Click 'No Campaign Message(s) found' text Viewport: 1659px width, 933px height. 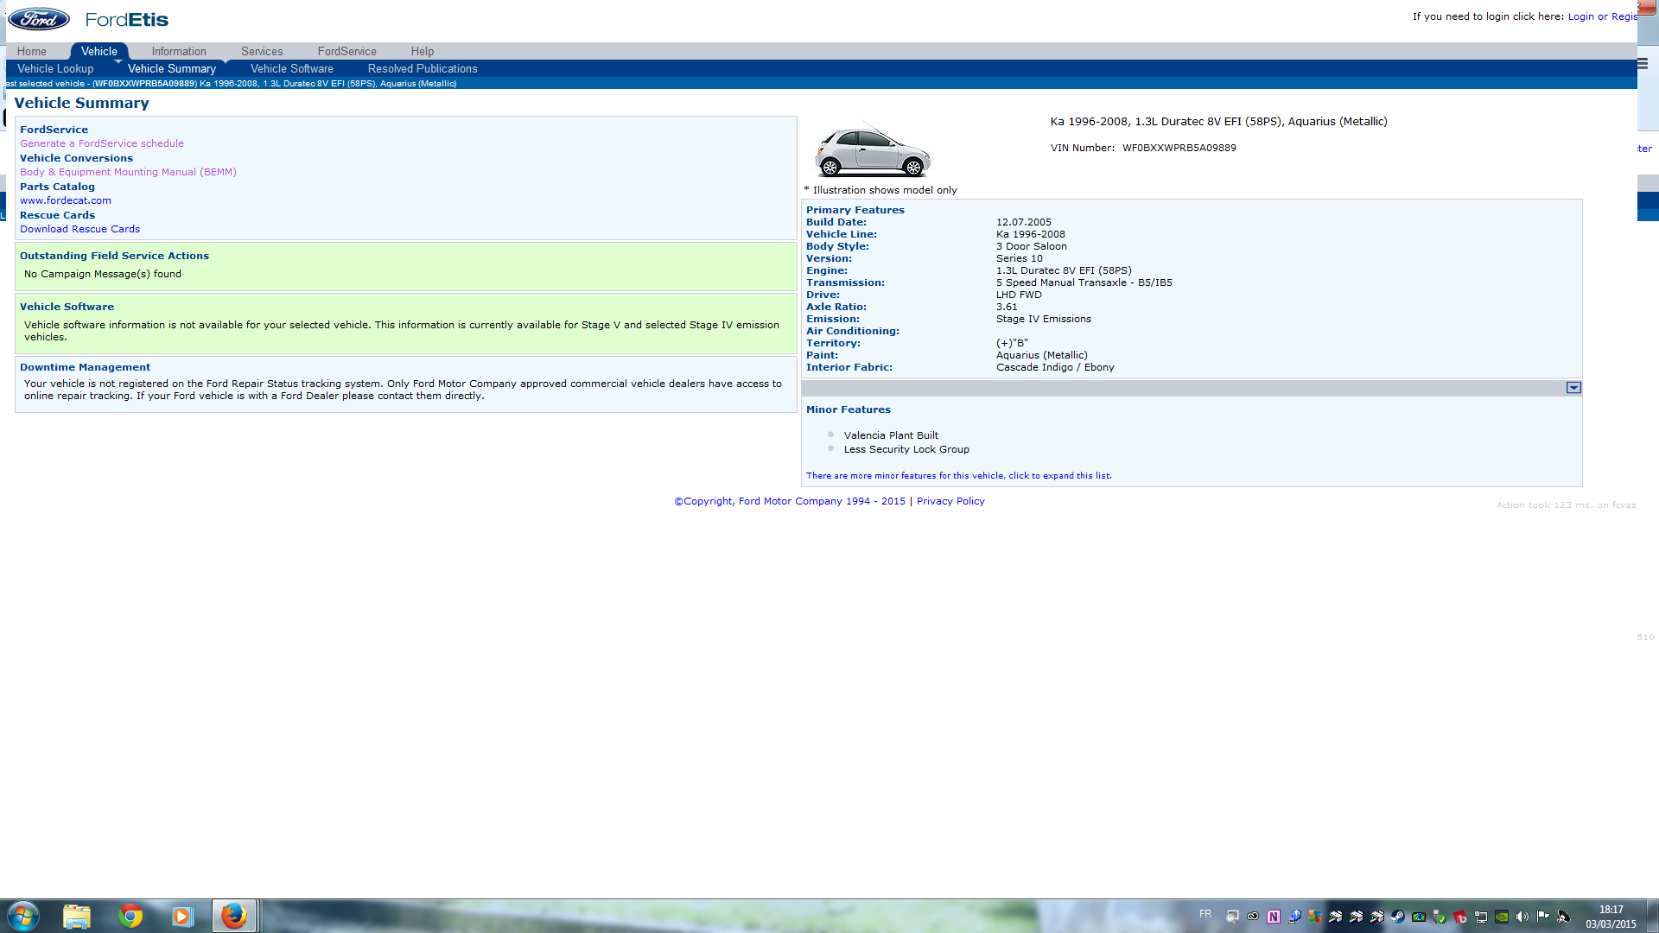click(103, 274)
